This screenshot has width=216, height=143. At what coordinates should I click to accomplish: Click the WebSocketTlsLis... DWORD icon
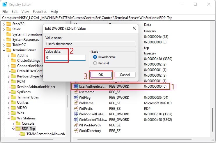click(x=76, y=119)
